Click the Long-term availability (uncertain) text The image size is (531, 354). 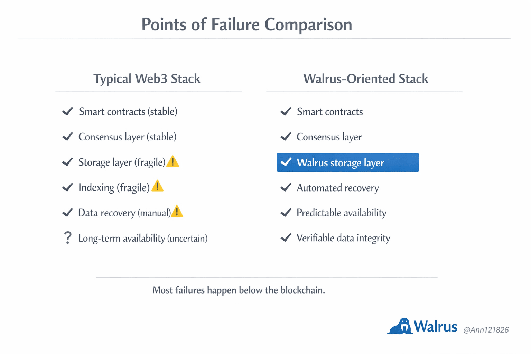click(x=143, y=238)
